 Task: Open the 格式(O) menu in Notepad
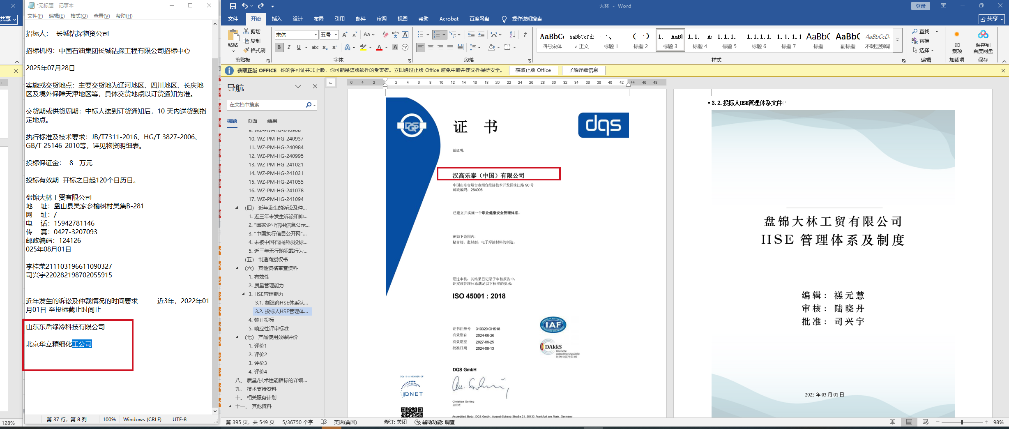79,16
